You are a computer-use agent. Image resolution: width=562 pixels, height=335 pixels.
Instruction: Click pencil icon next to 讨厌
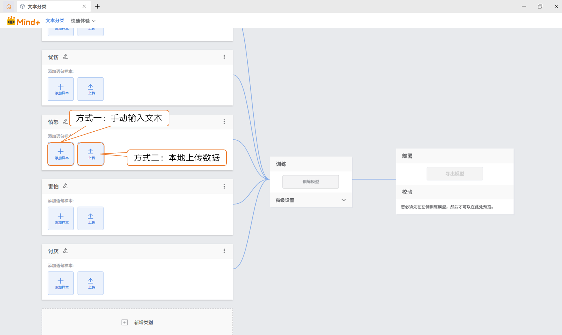pyautogui.click(x=65, y=251)
